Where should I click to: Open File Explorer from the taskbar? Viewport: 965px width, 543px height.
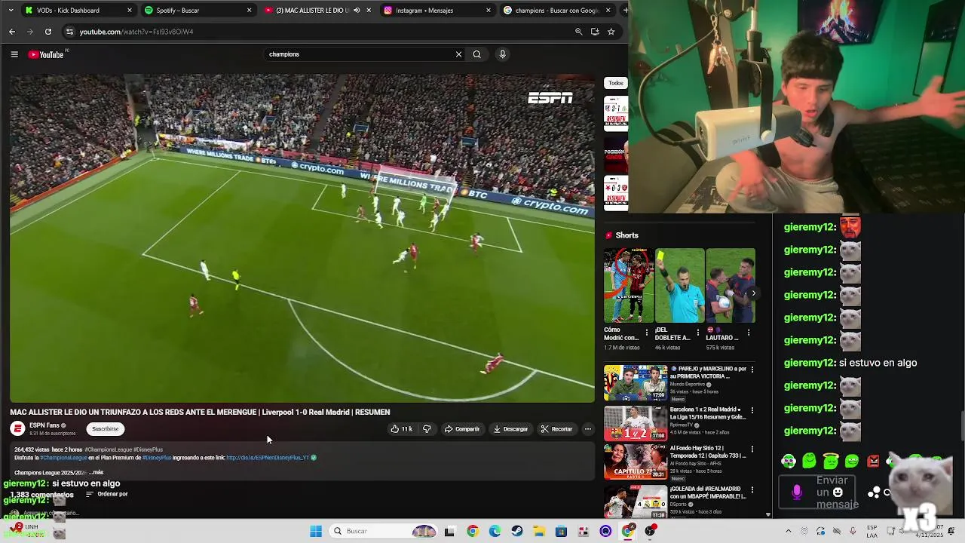click(539, 531)
